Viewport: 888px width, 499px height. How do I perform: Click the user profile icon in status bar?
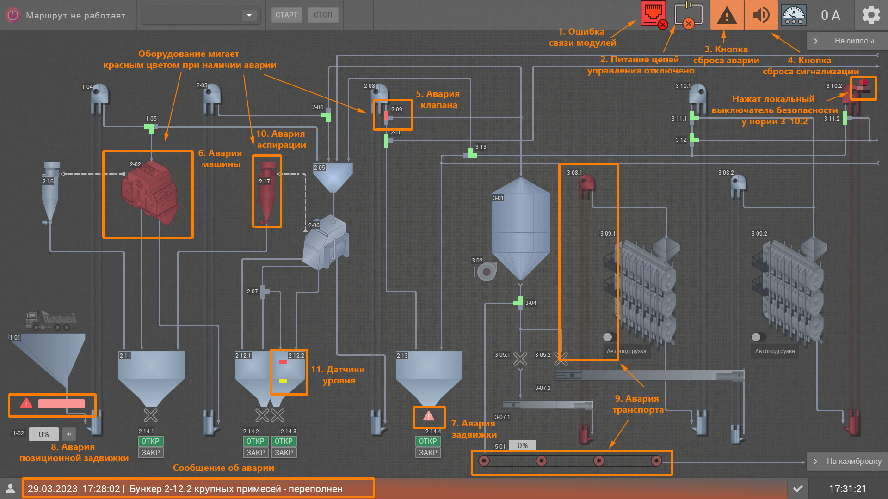point(10,488)
